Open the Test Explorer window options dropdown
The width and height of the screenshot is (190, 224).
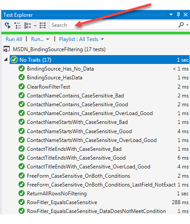(171, 15)
